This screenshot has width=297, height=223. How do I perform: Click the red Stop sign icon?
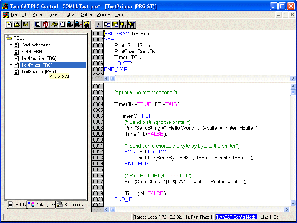pos(46,25)
